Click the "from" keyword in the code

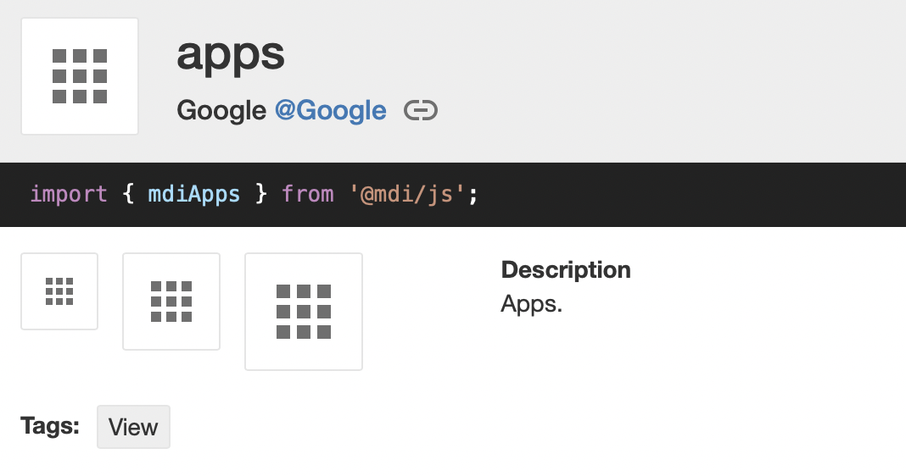point(307,195)
